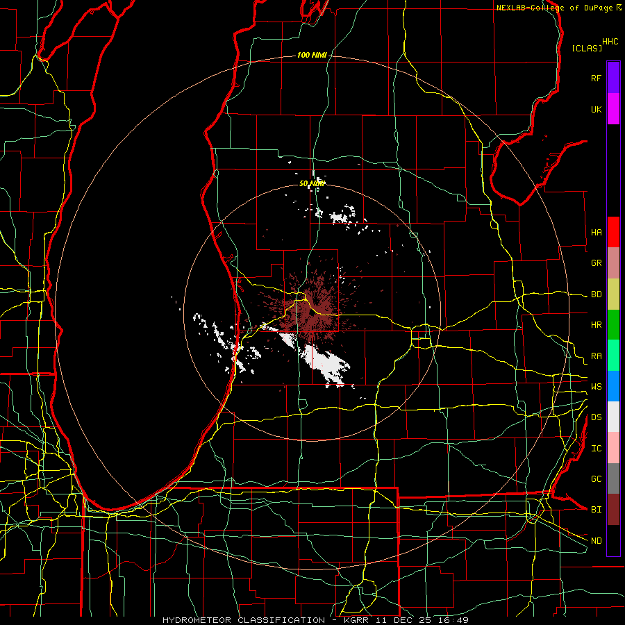Click the KGRR radar site center
625x625 pixels.
(x=310, y=312)
